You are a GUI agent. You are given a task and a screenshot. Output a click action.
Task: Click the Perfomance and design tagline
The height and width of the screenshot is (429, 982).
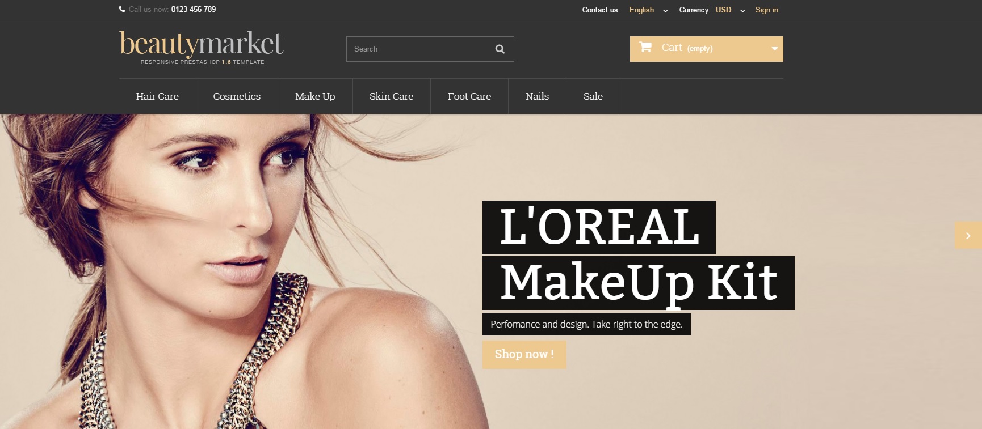[586, 324]
